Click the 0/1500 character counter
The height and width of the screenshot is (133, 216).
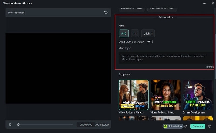210,67
